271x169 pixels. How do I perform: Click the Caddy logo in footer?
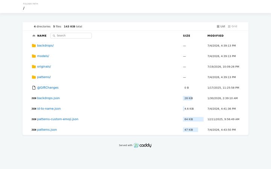point(143,145)
